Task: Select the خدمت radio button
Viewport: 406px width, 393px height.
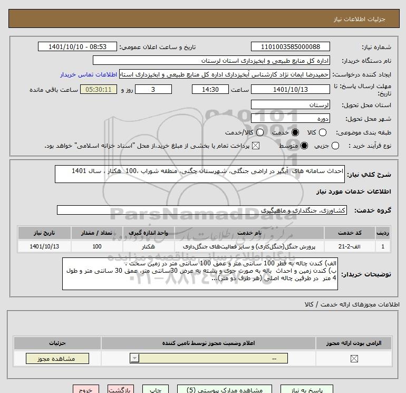Action: (x=295, y=132)
